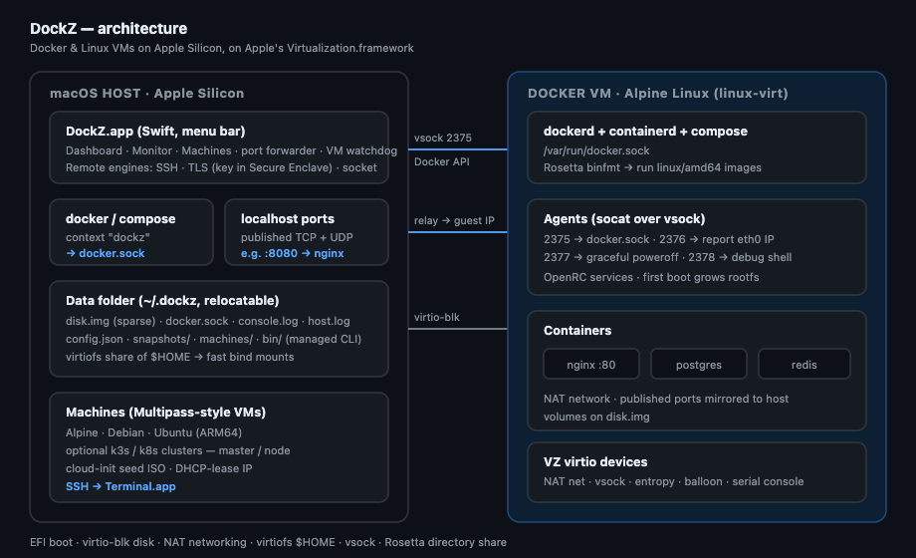Select the 'Containers' card heading

click(x=577, y=331)
